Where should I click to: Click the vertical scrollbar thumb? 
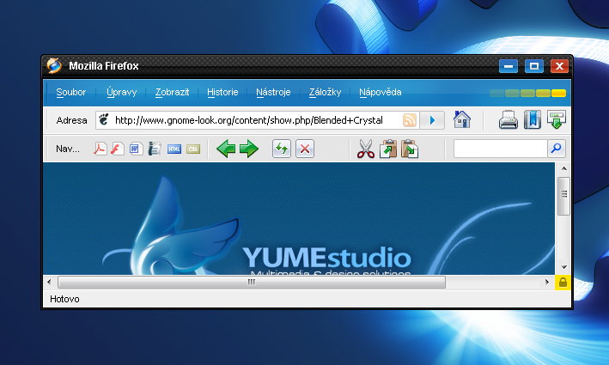click(564, 196)
